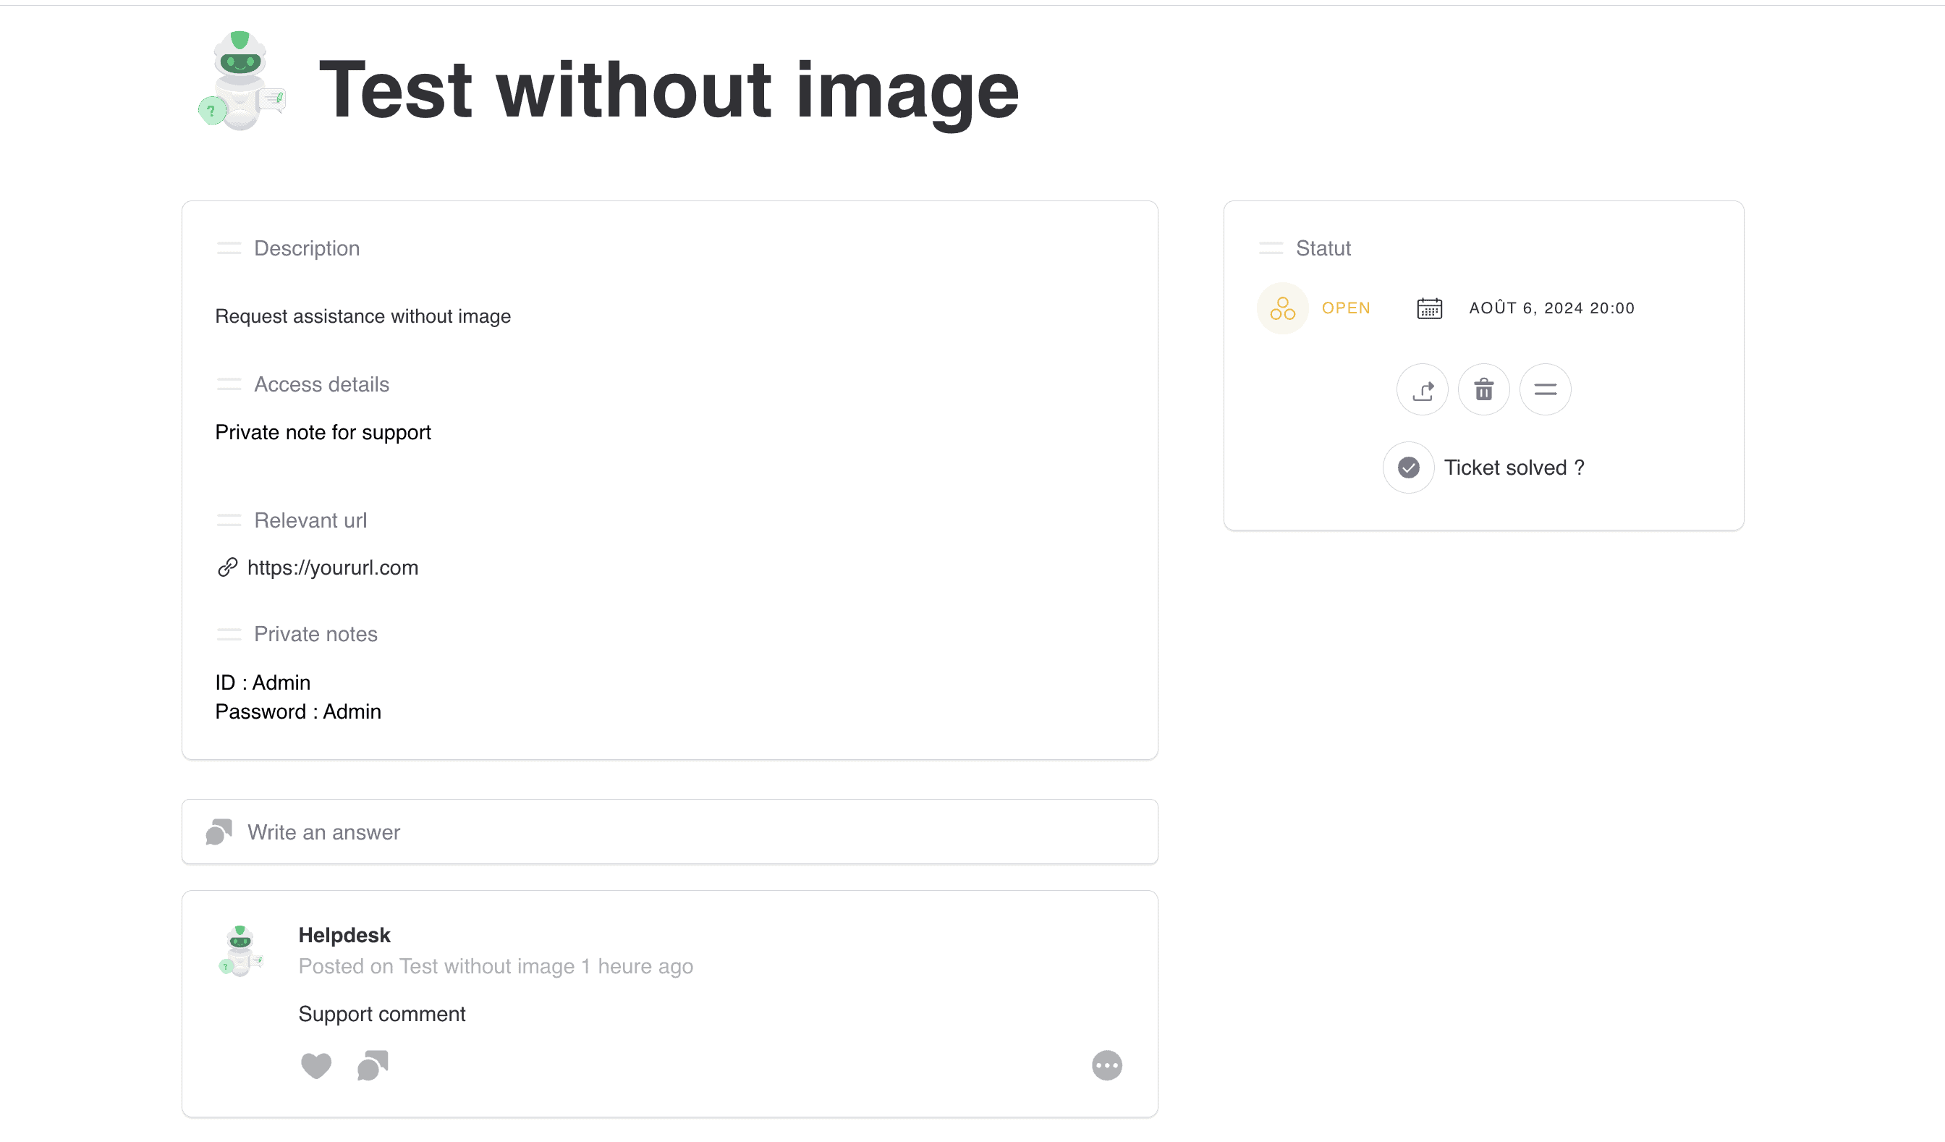Click the Description section handle icon
The image size is (1945, 1142).
(x=229, y=248)
